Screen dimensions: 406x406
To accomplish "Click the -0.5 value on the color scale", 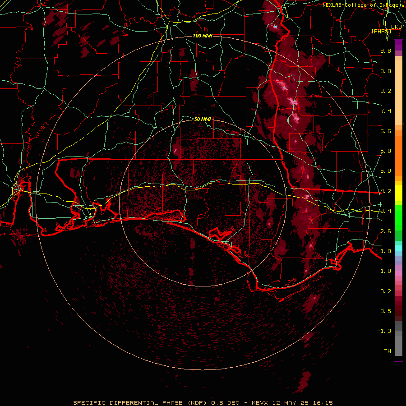I will pyautogui.click(x=384, y=311).
